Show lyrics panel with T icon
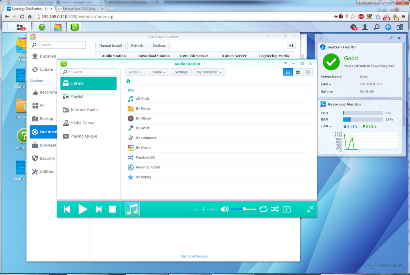 pyautogui.click(x=287, y=209)
